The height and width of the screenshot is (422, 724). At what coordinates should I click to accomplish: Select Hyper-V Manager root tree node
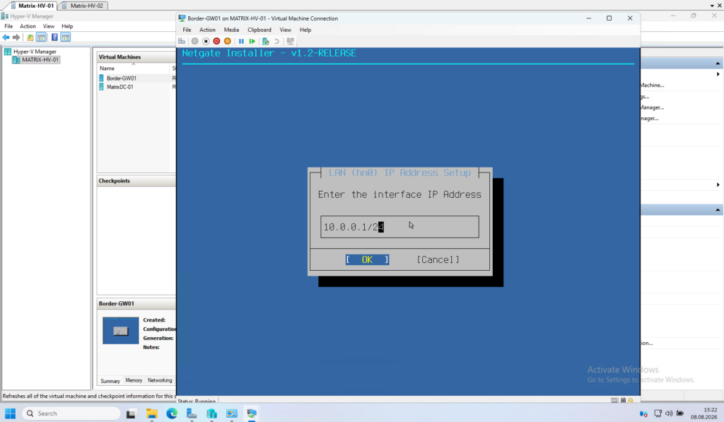(x=30, y=52)
